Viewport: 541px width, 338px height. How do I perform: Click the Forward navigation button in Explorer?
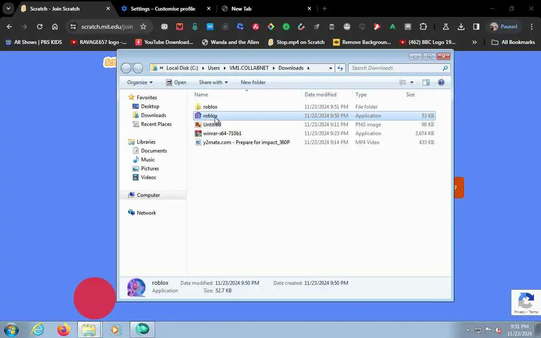click(138, 68)
